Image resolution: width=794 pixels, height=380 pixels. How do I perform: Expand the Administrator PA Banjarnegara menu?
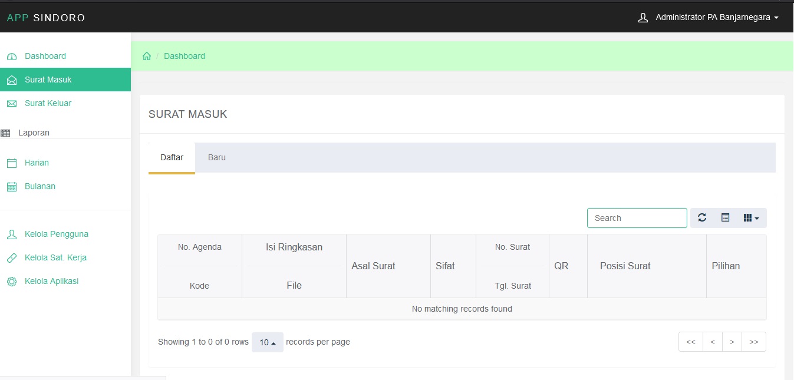click(x=709, y=18)
